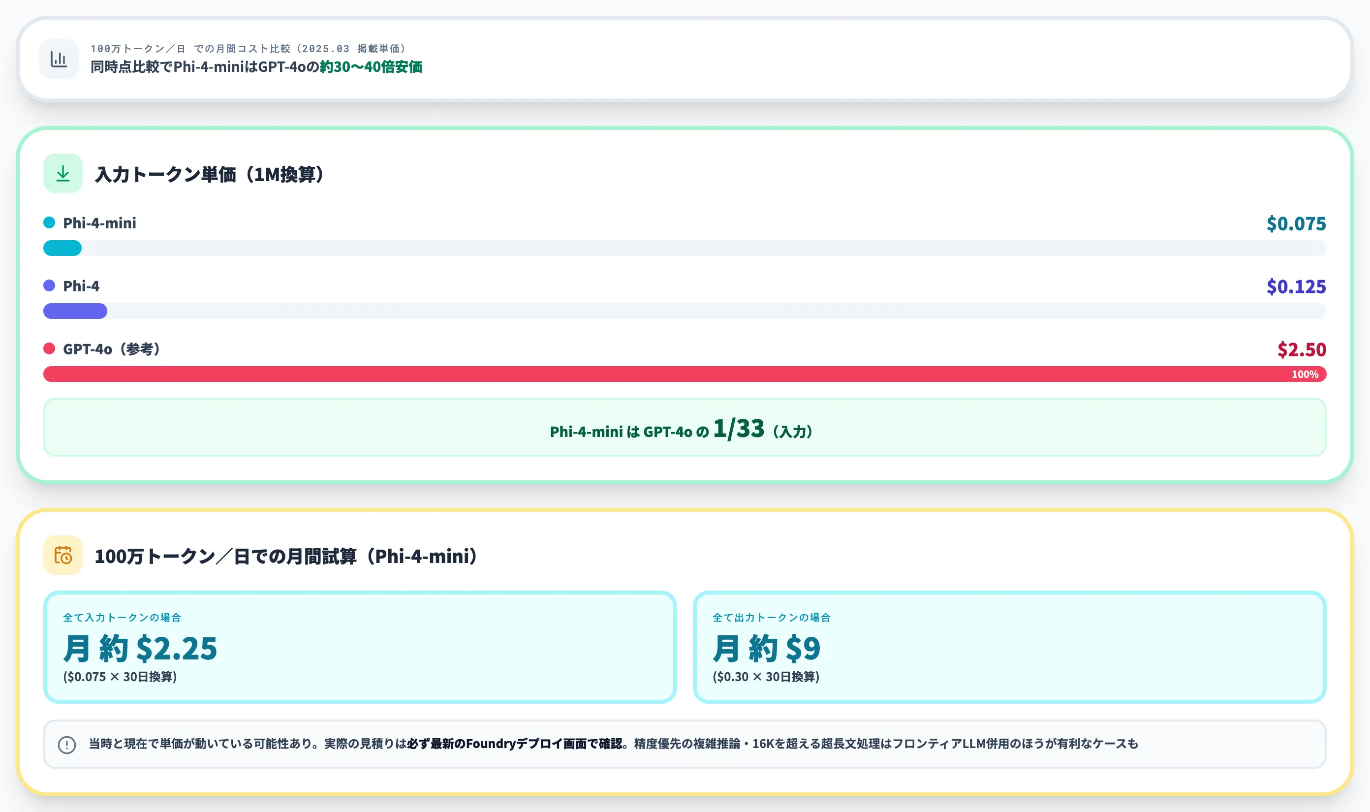Click the info circle icon in the note

[67, 745]
